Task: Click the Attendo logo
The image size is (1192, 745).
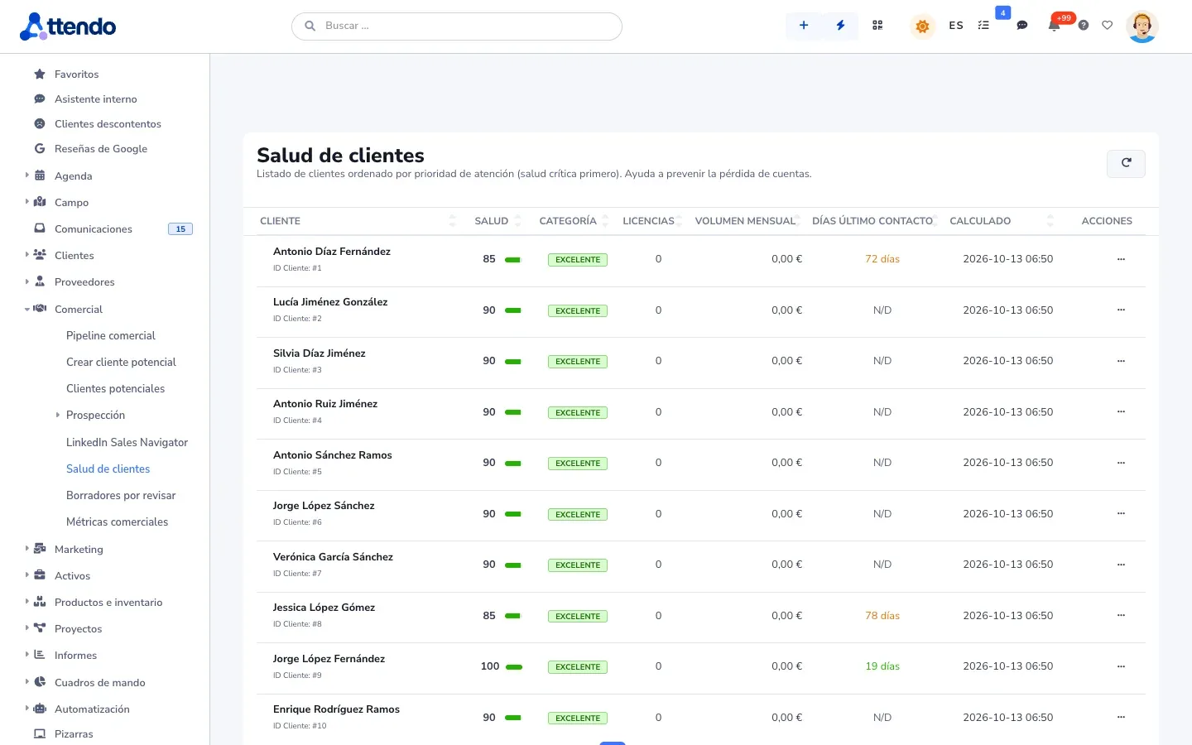Action: 68,26
